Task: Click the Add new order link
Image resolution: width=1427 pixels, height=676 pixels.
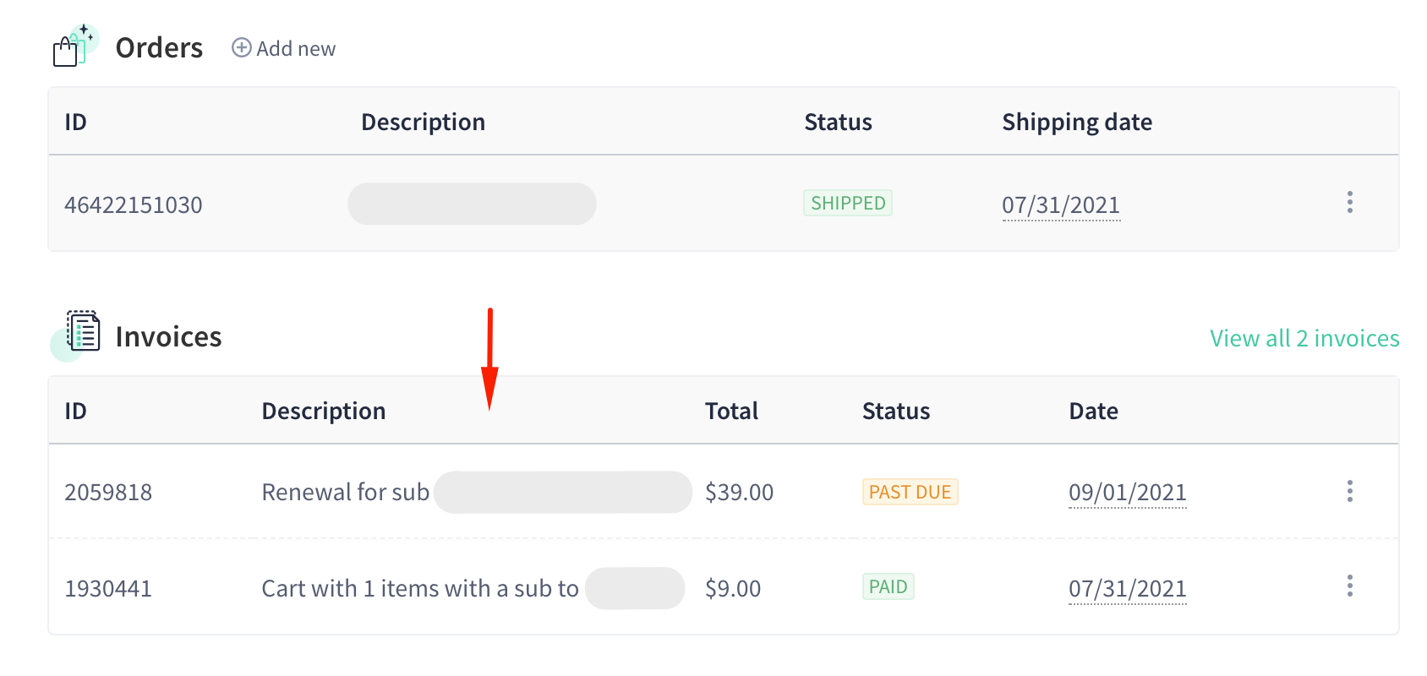Action: (284, 49)
